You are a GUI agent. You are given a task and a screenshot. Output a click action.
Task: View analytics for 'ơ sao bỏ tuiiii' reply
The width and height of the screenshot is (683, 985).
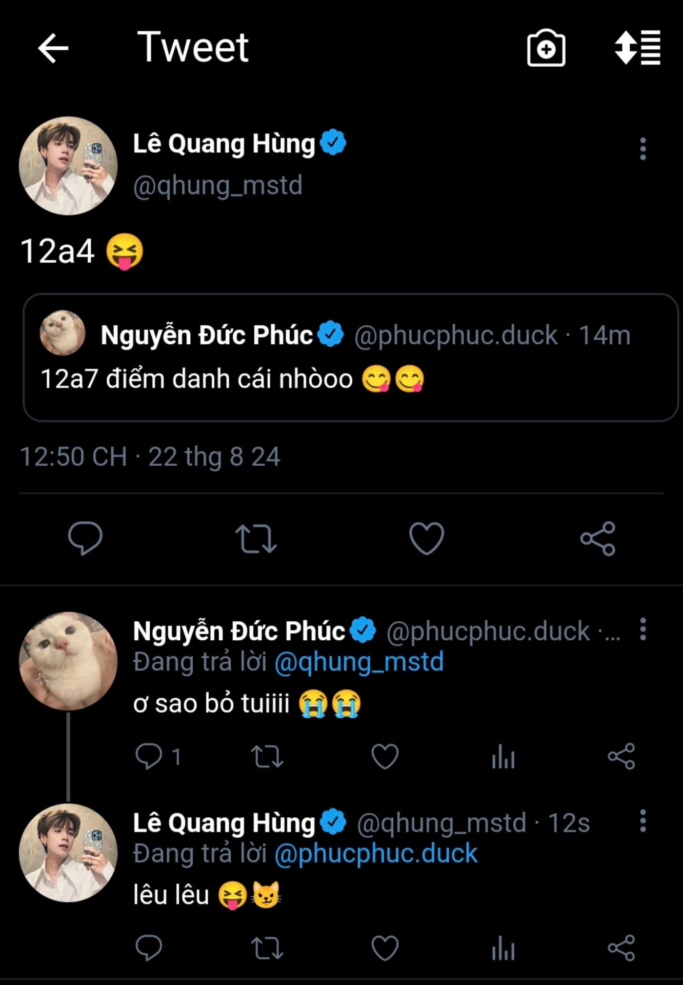(503, 756)
